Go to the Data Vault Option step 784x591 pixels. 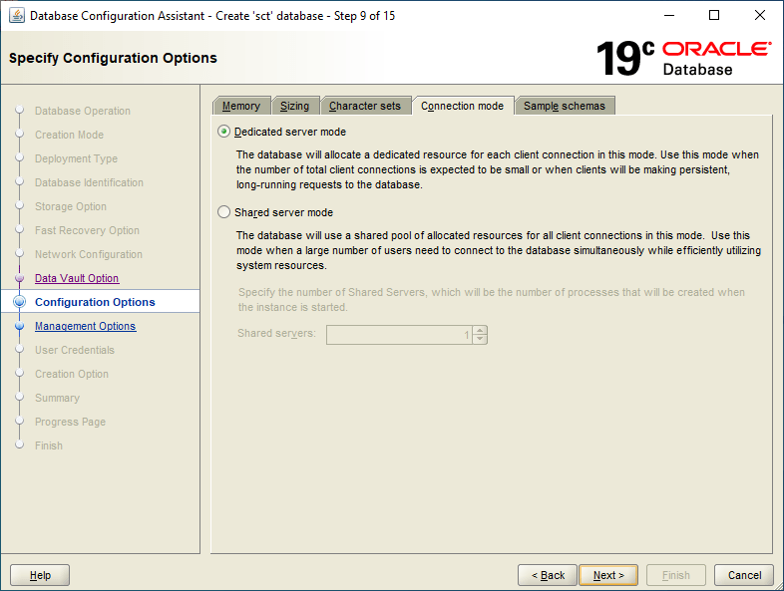[x=77, y=278]
